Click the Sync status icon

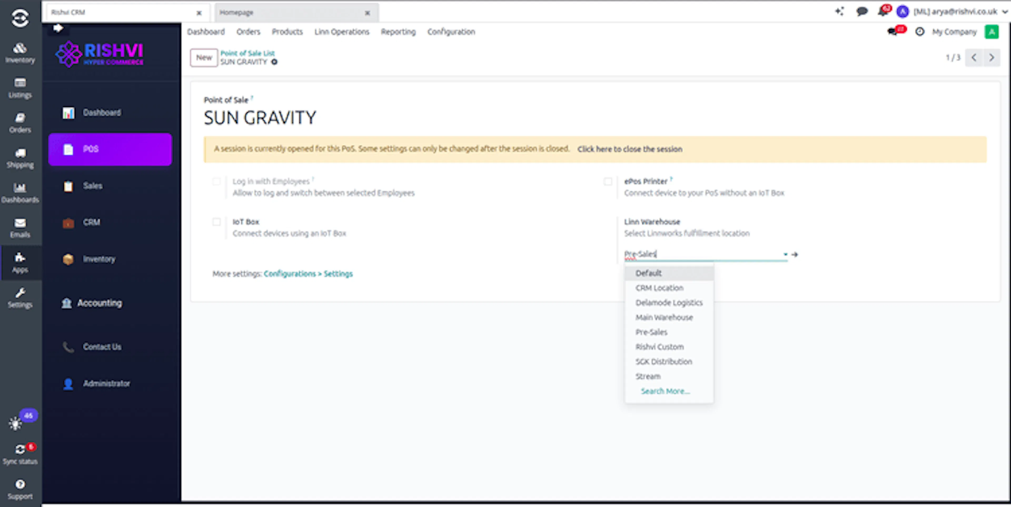click(20, 454)
